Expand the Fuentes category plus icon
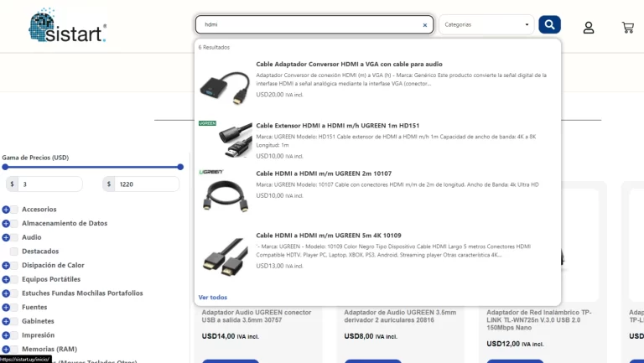Screen dimensions: 644x363 5,308
